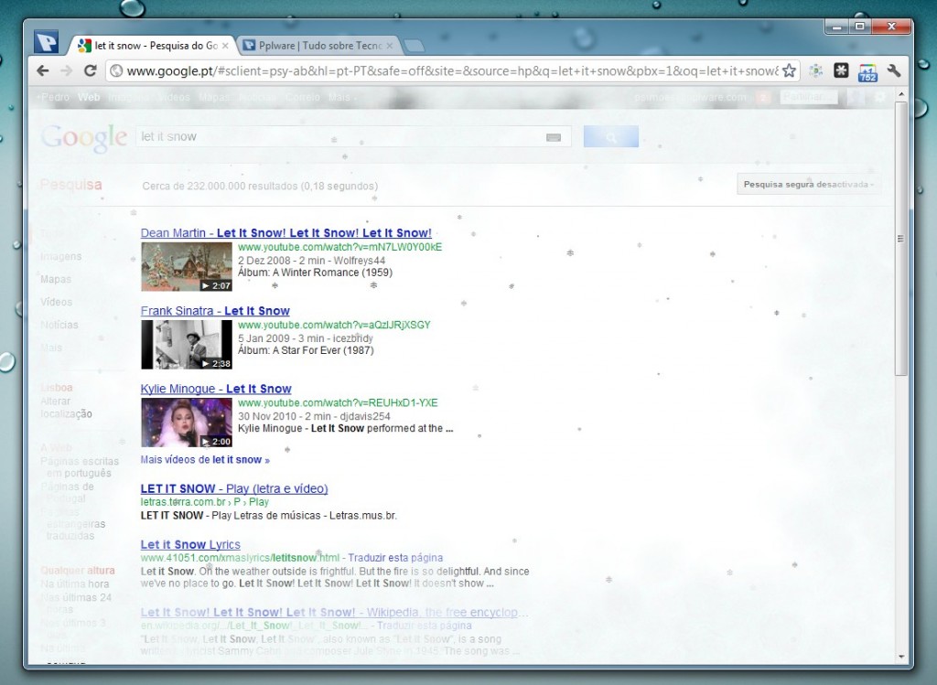Reload the page with the refresh icon
This screenshot has width=937, height=685.
[x=91, y=71]
